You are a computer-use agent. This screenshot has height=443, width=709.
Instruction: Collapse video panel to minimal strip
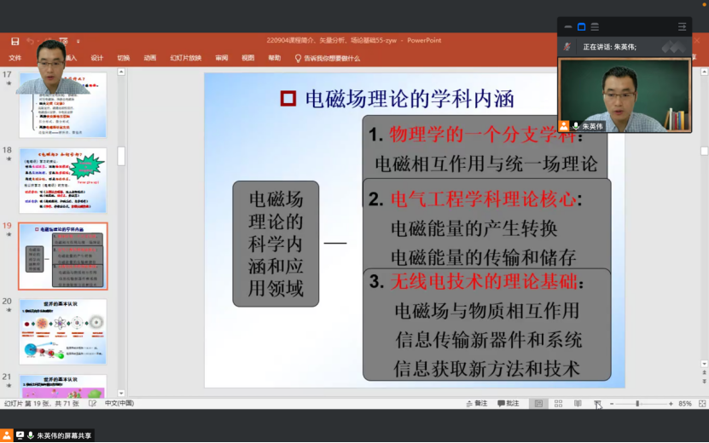coord(568,26)
